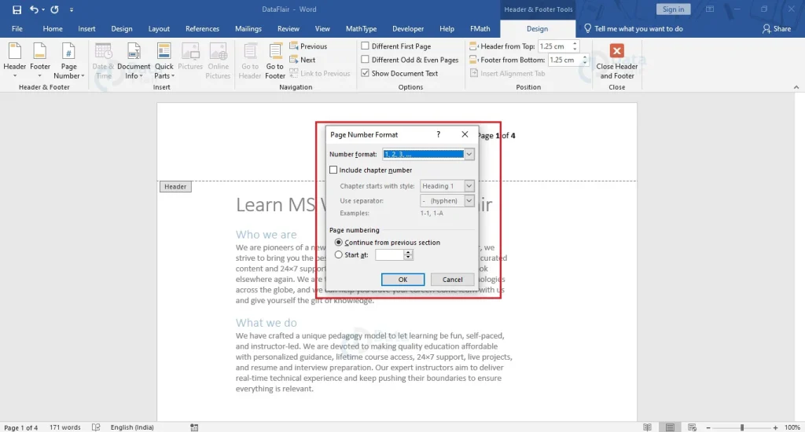The width and height of the screenshot is (805, 432).
Task: Click Close Header and Footer icon
Action: [x=617, y=52]
